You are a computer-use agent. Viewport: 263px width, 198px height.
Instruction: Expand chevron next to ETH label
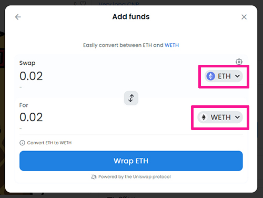pyautogui.click(x=237, y=76)
